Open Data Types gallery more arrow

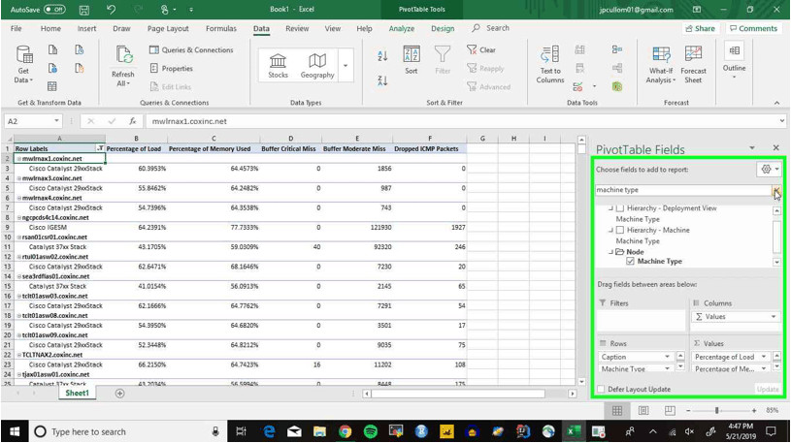(346, 66)
